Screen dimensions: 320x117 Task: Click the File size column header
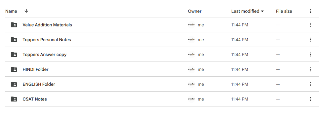pos(284,11)
